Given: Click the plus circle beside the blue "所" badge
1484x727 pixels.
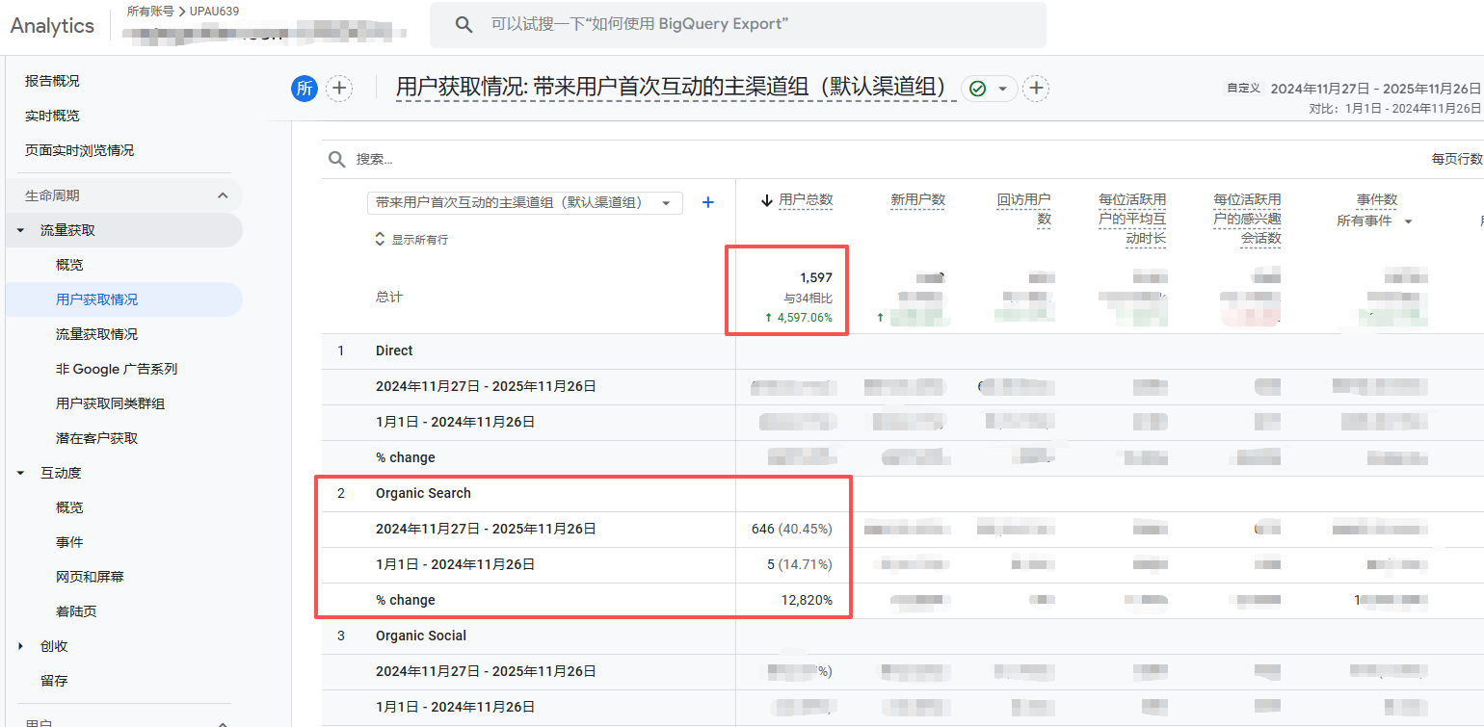Looking at the screenshot, I should click(339, 89).
